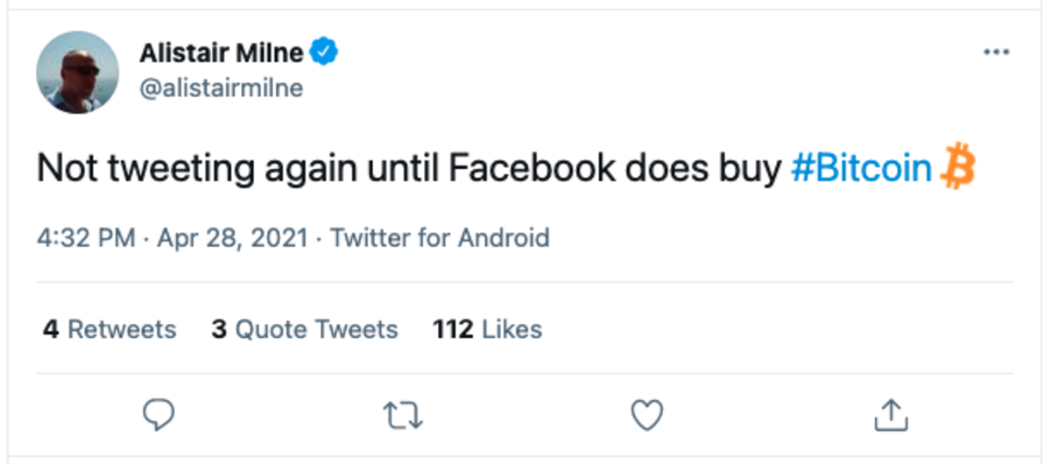
Task: Open the three-dot more options menu
Action: [x=996, y=53]
